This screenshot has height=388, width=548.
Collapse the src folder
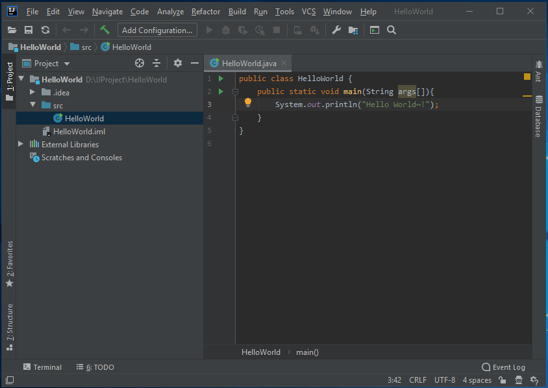pos(33,104)
